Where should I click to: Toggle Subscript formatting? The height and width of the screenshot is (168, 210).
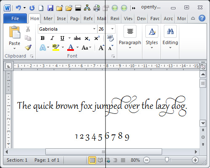(87, 38)
